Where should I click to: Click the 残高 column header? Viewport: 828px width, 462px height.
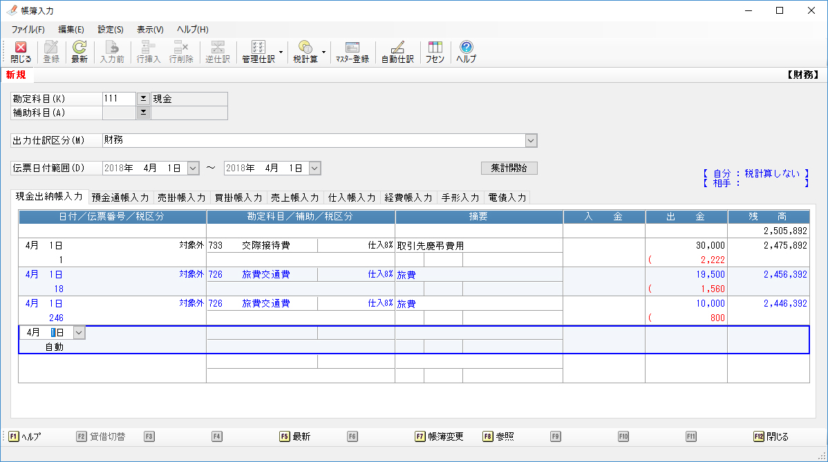point(769,217)
